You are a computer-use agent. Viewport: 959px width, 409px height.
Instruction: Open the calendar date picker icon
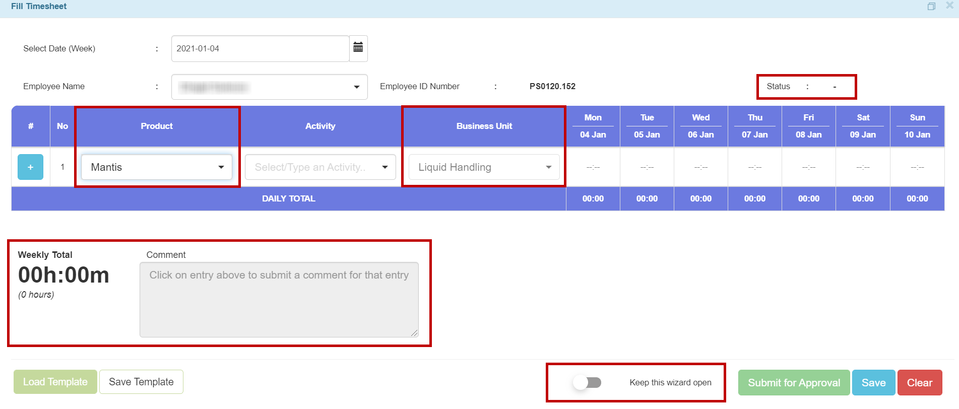click(x=358, y=48)
